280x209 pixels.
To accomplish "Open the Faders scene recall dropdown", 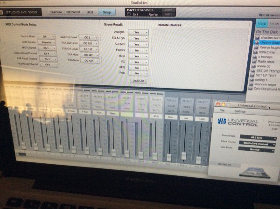I will point(139,51).
